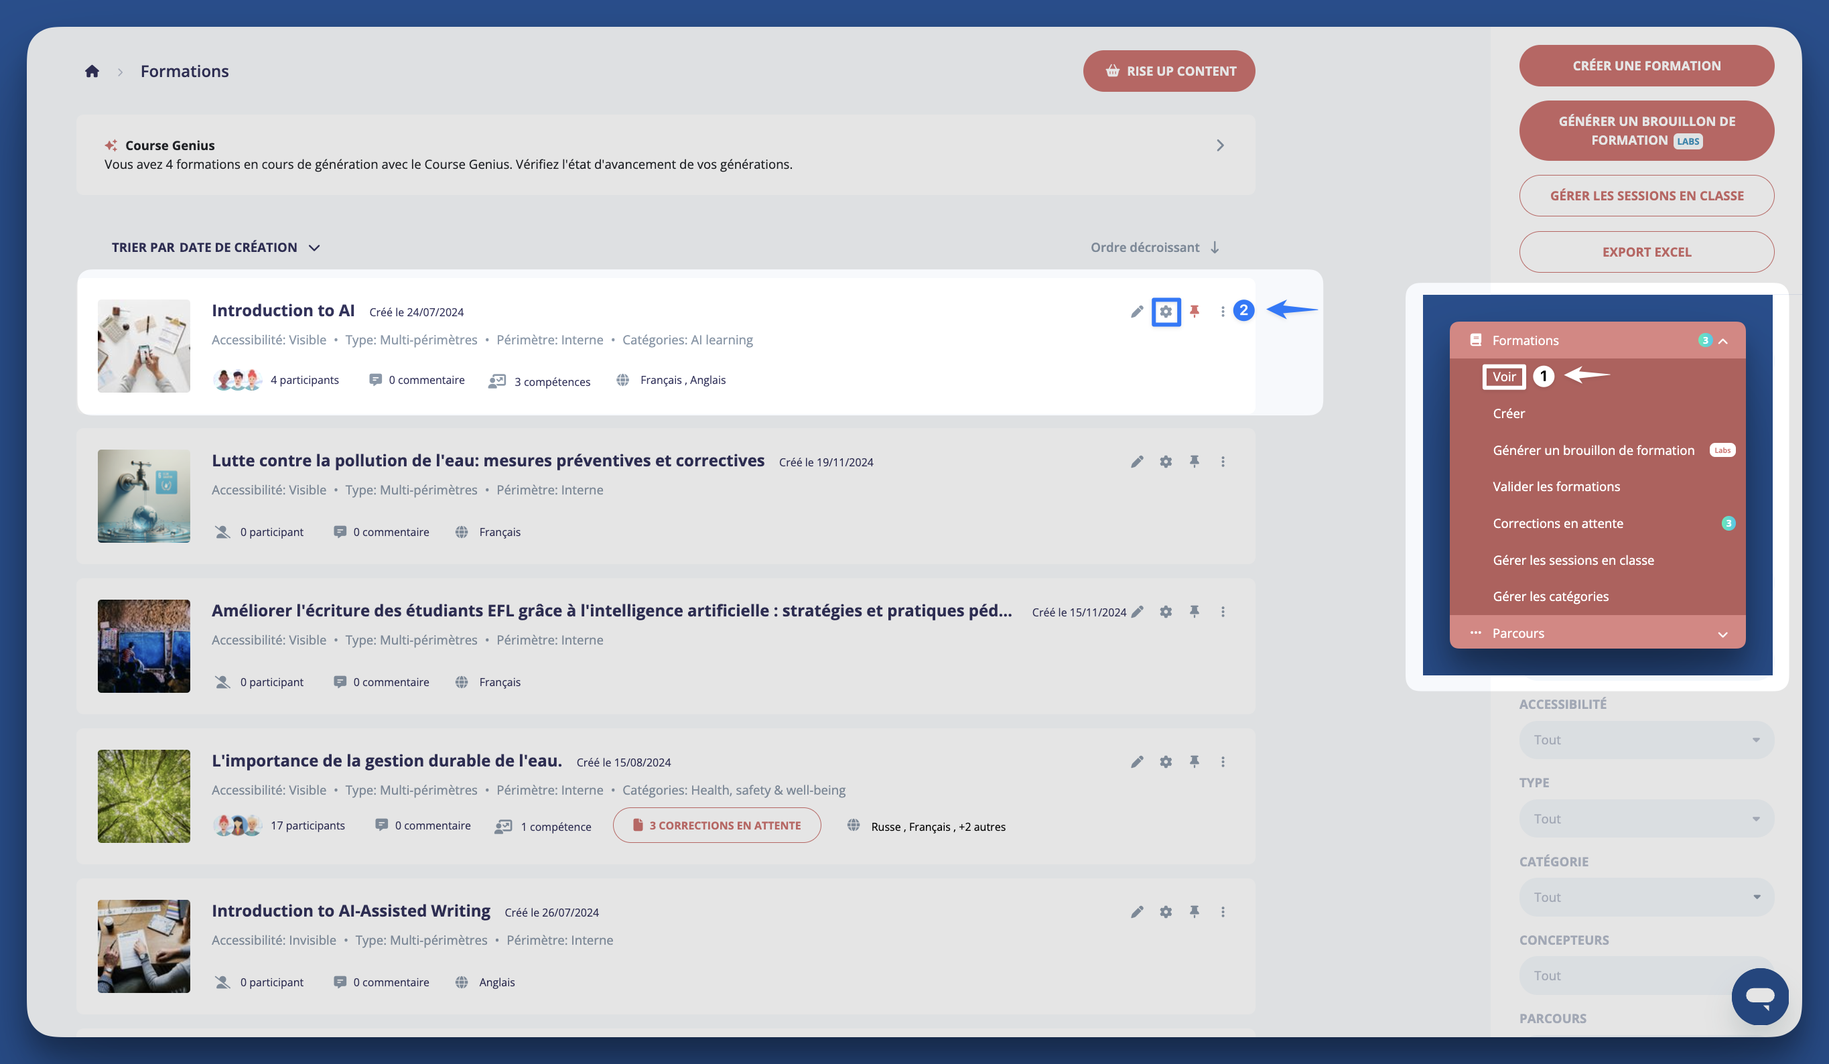This screenshot has width=1829, height=1064.
Task: Open settings gear for Introduction to AI
Action: (x=1166, y=312)
